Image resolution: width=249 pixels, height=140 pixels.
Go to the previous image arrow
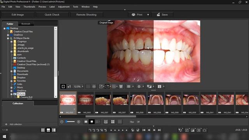[x=149, y=130]
